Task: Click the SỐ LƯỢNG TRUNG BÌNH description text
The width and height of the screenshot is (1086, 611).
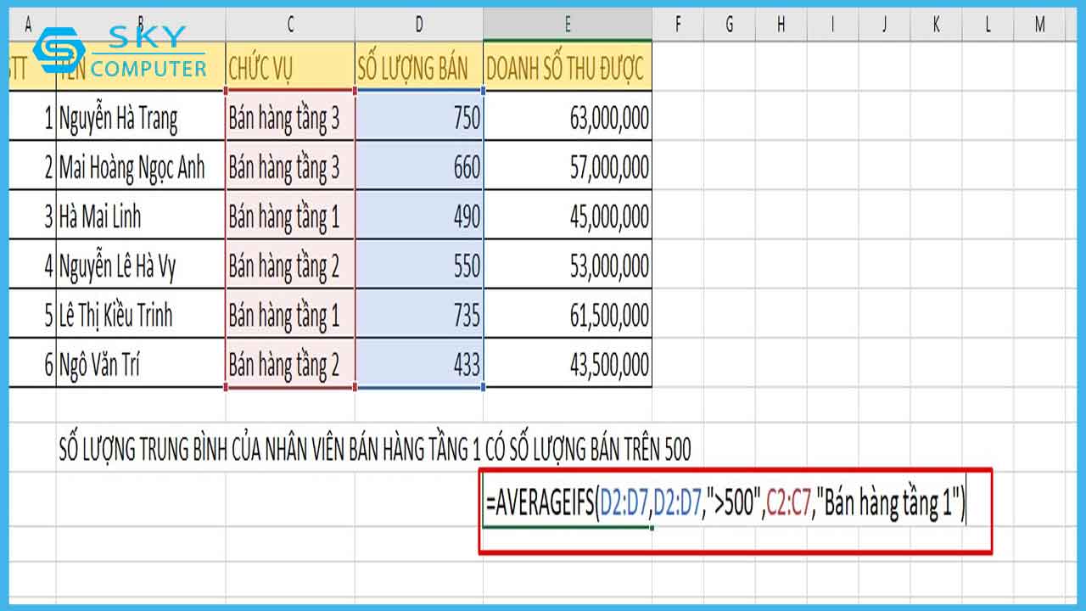Action: (375, 450)
